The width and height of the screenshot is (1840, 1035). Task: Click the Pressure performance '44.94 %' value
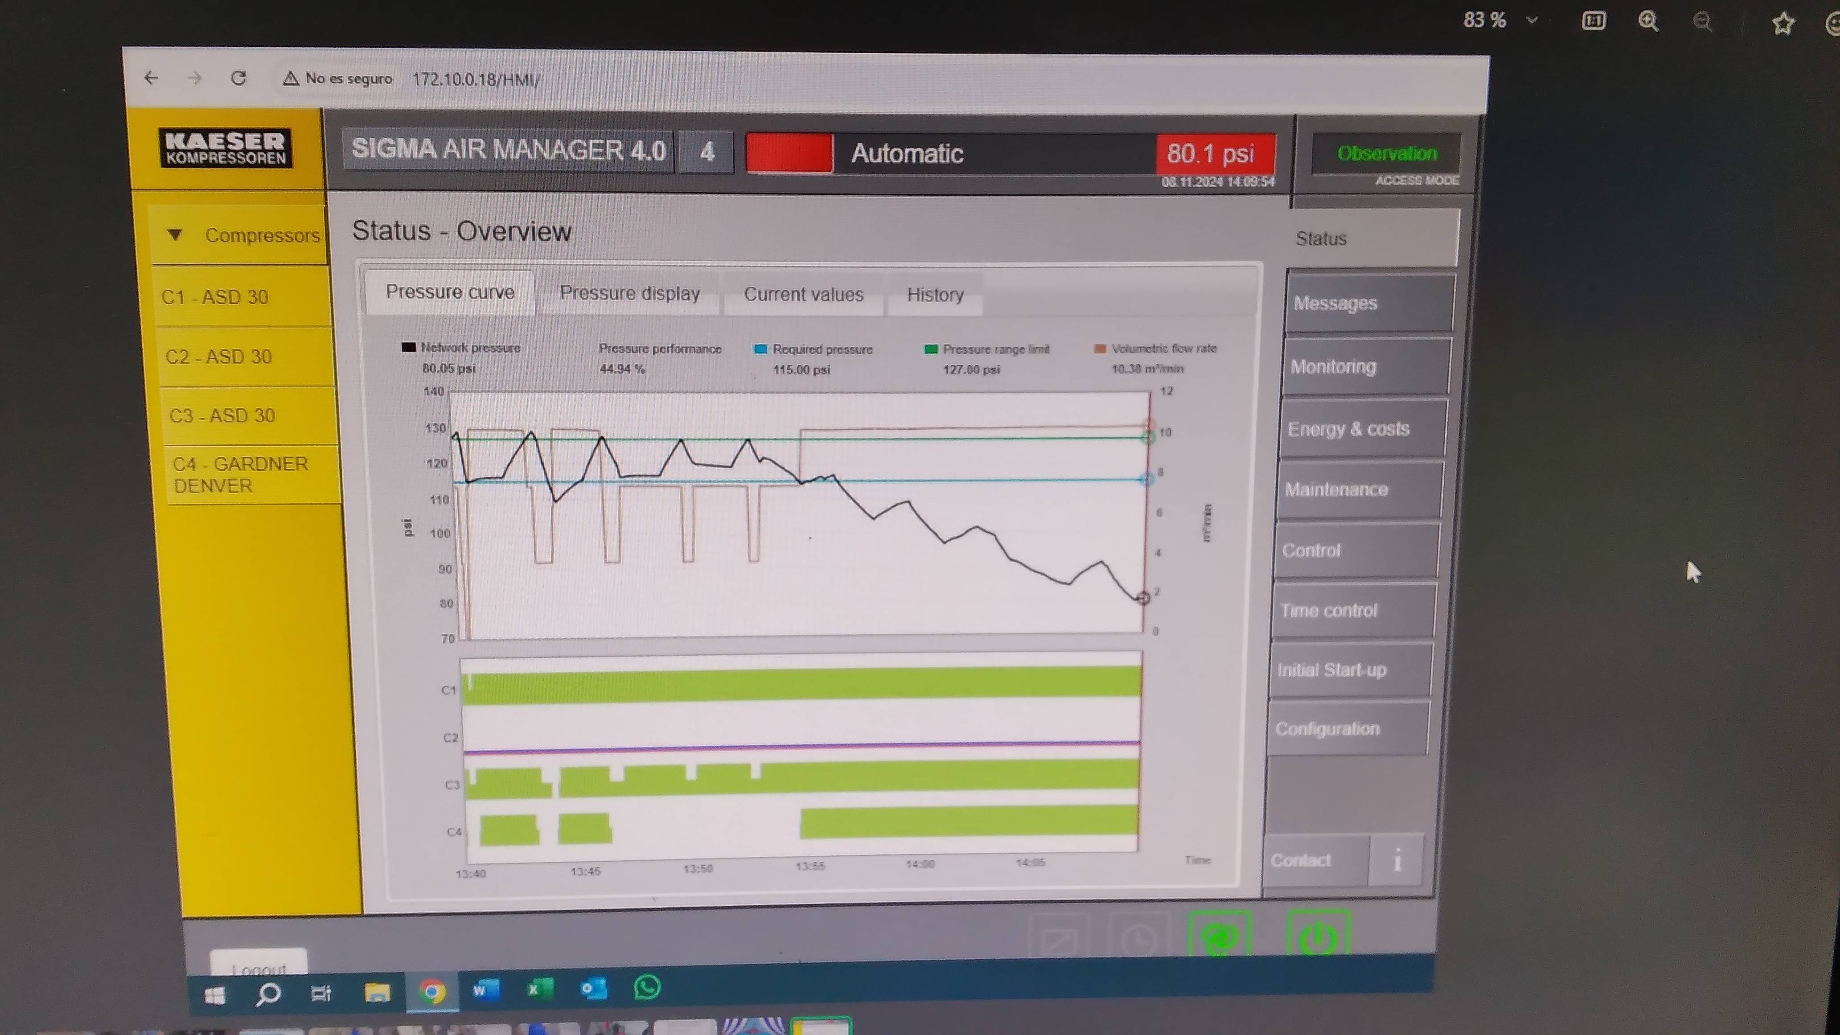(622, 369)
